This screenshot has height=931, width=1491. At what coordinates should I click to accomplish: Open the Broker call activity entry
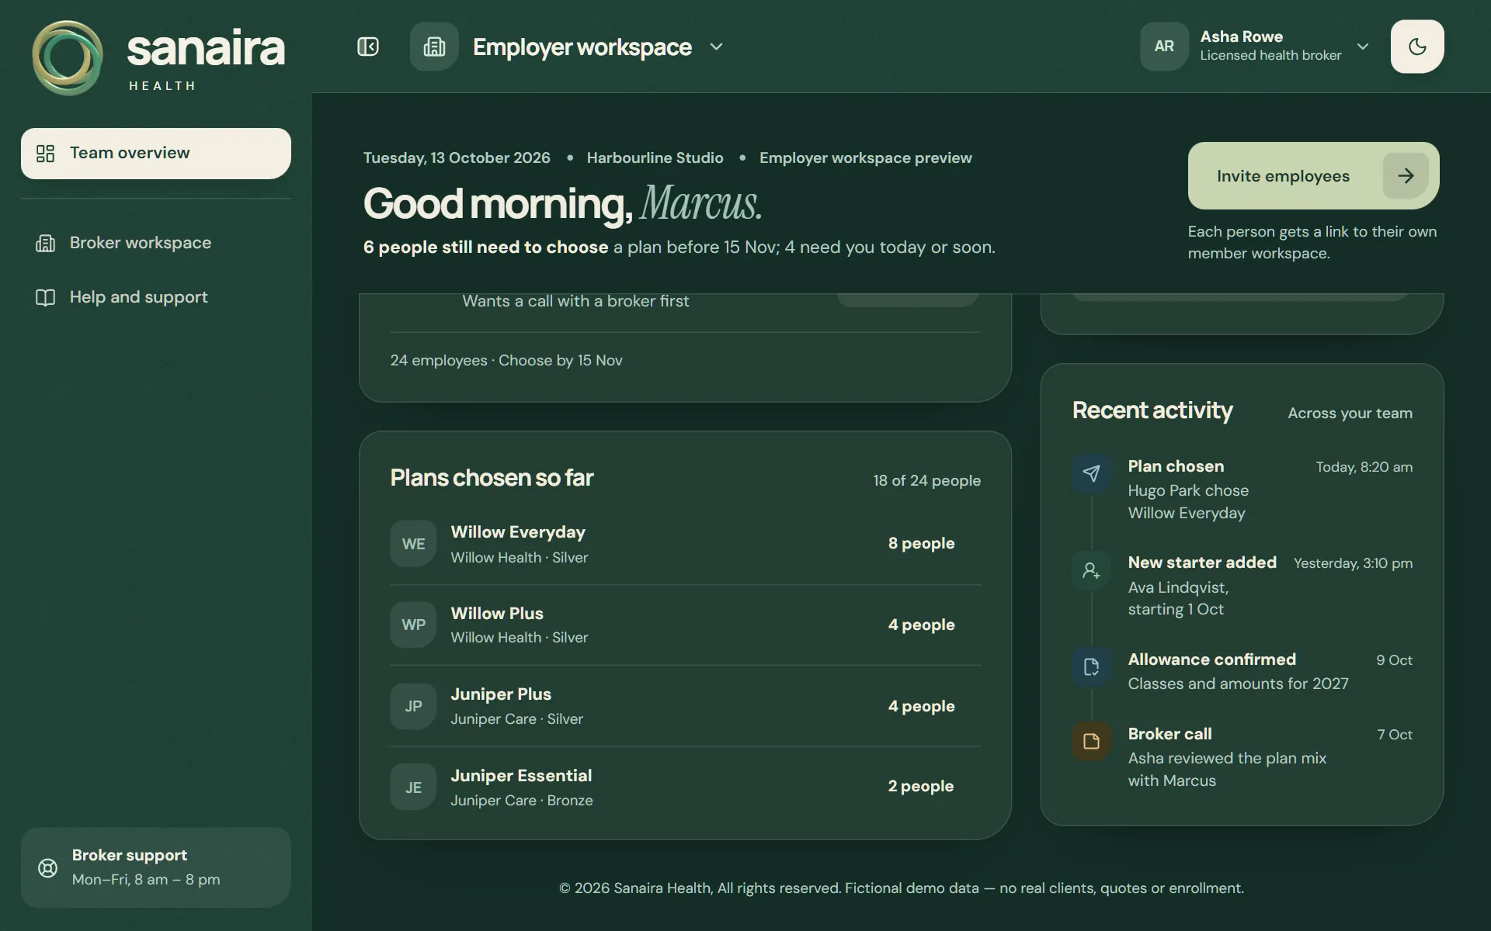[1242, 756]
